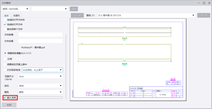Open the 颜色 dropdown
The height and width of the screenshot is (109, 212).
[41, 92]
